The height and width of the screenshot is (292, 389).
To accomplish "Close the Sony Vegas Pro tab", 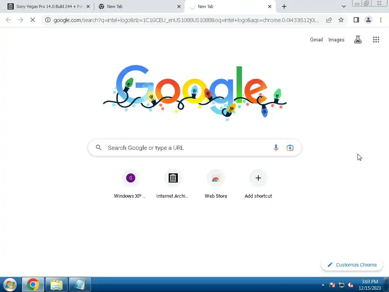I will (x=88, y=7).
